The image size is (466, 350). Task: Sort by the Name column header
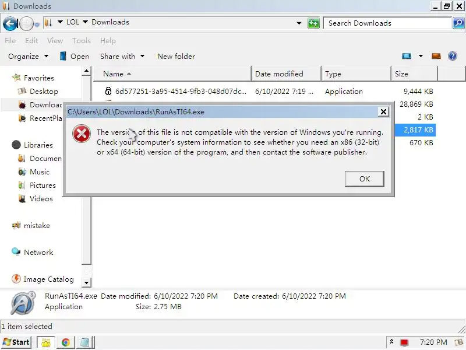172,74
